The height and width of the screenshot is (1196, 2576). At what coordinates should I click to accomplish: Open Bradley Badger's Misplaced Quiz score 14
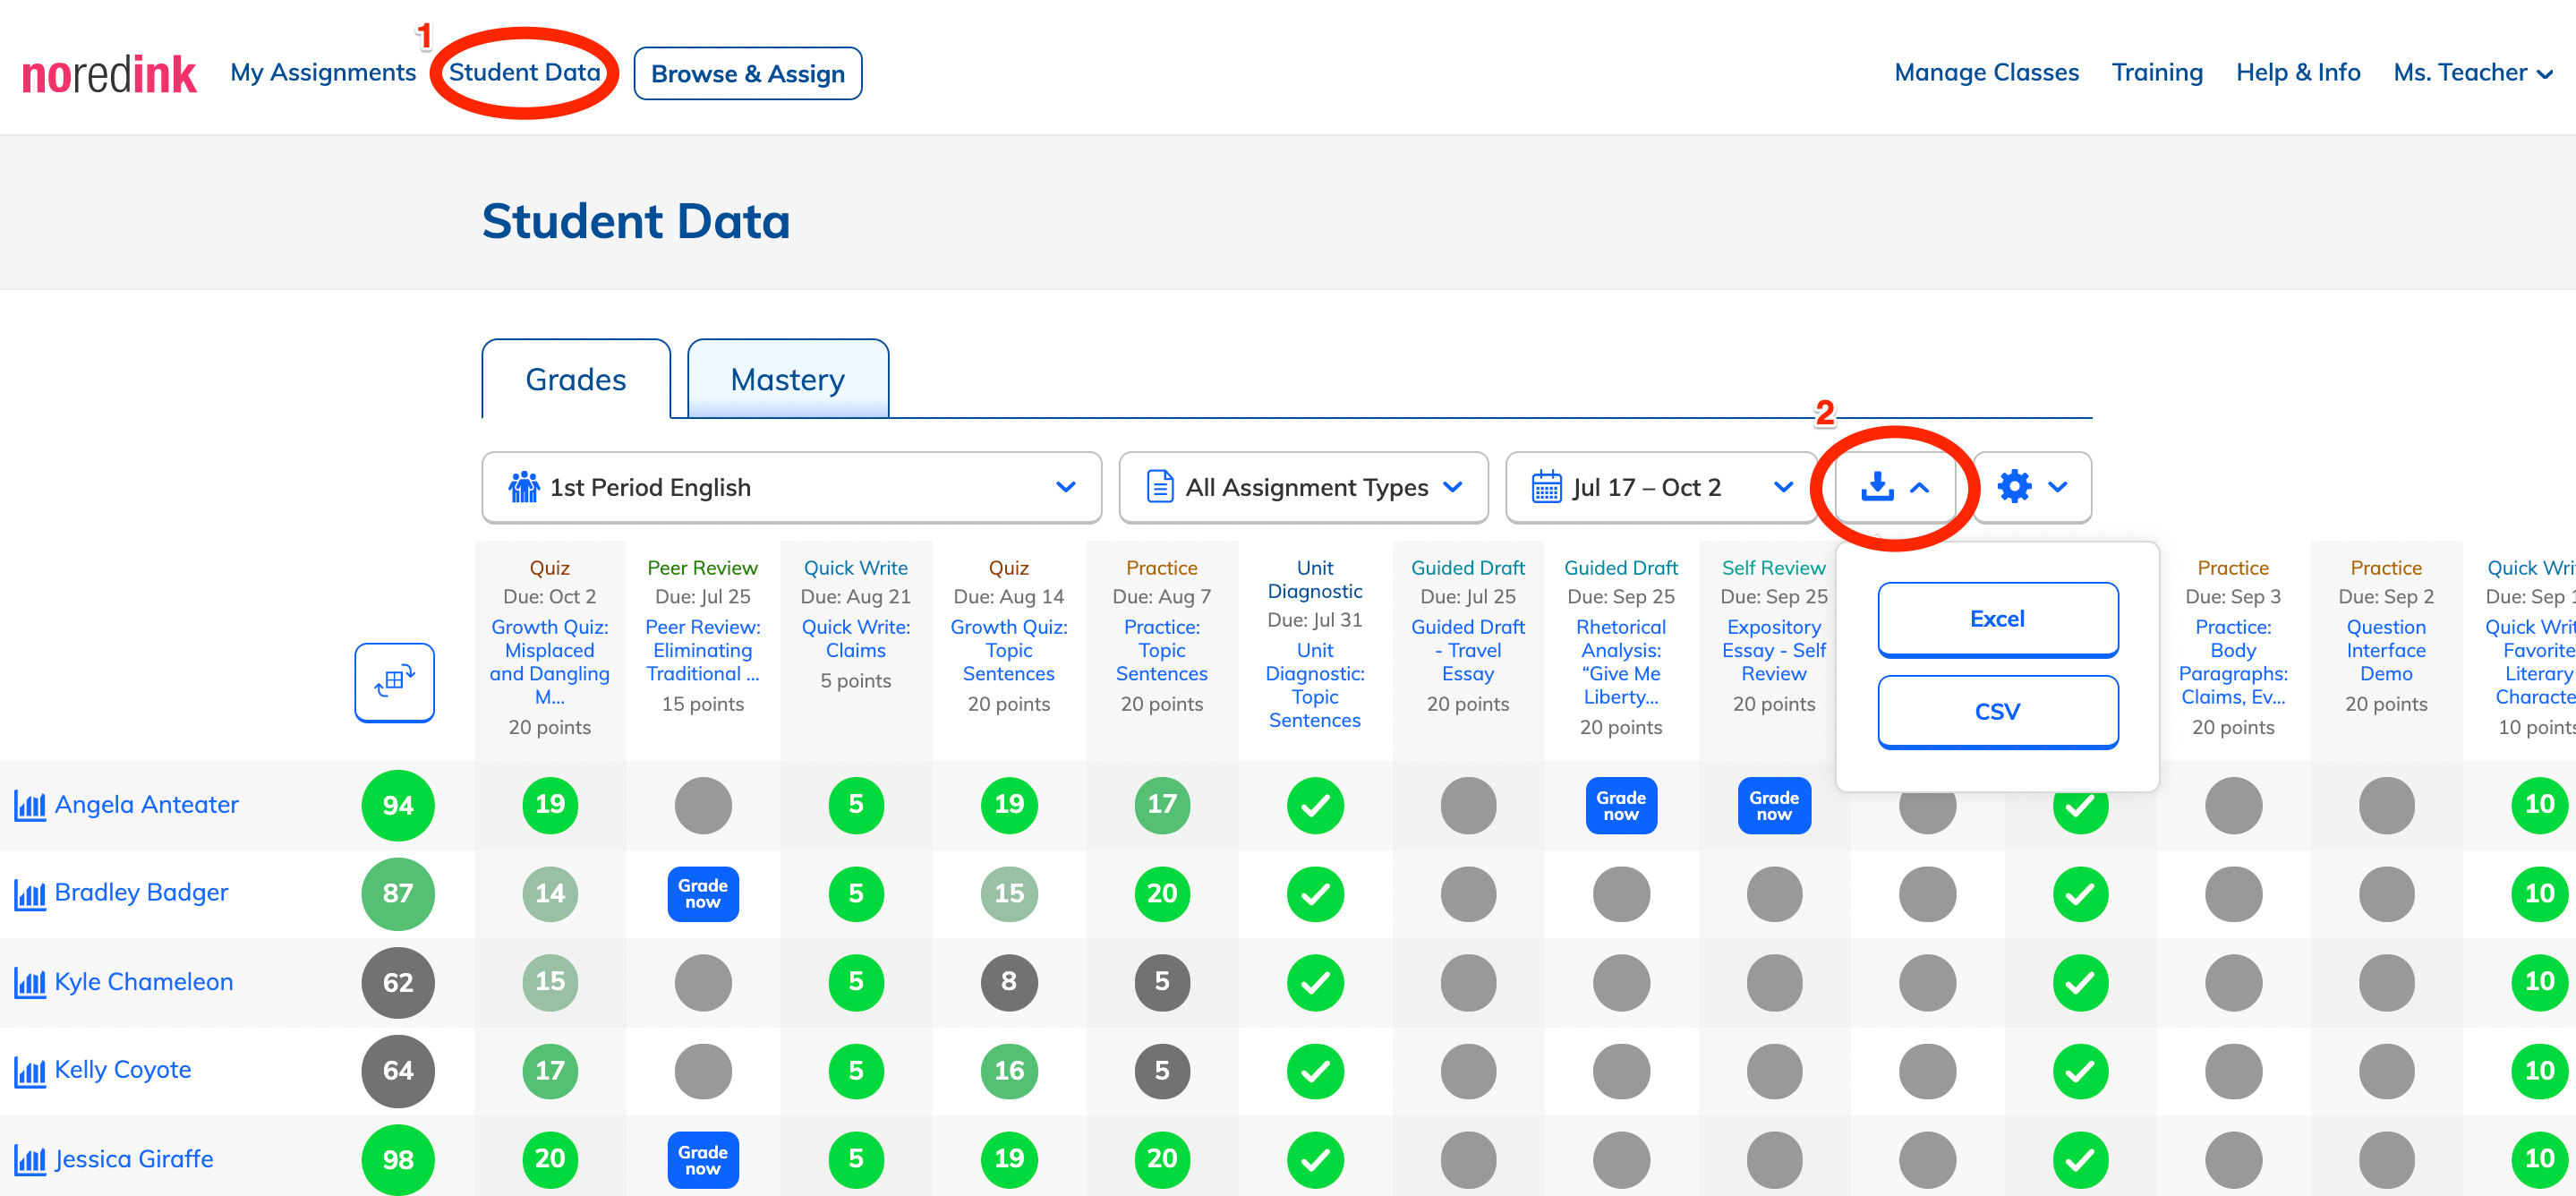pyautogui.click(x=550, y=893)
